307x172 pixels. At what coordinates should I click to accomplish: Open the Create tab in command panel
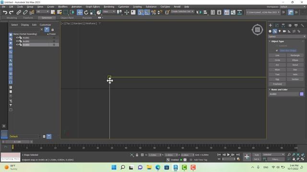[271, 25]
